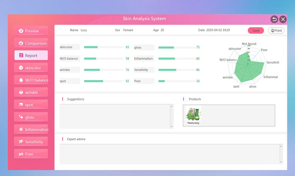Click the printer icon on Print button
This screenshot has height=176, width=295.
tap(273, 31)
